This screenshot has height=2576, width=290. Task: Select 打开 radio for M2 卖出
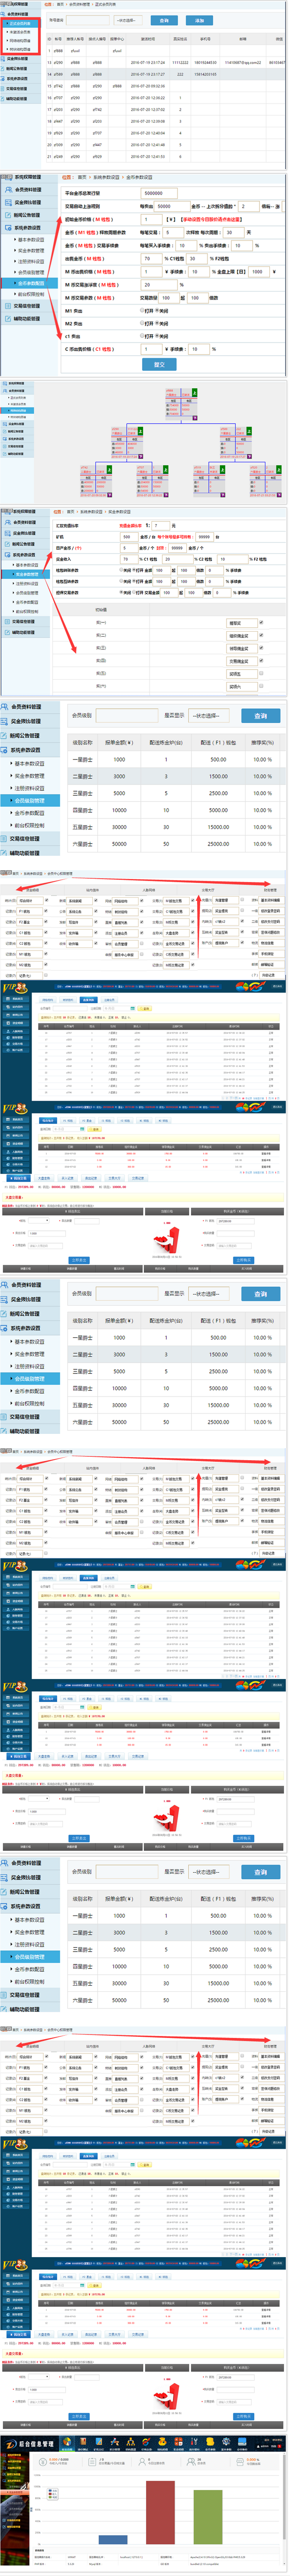143,323
